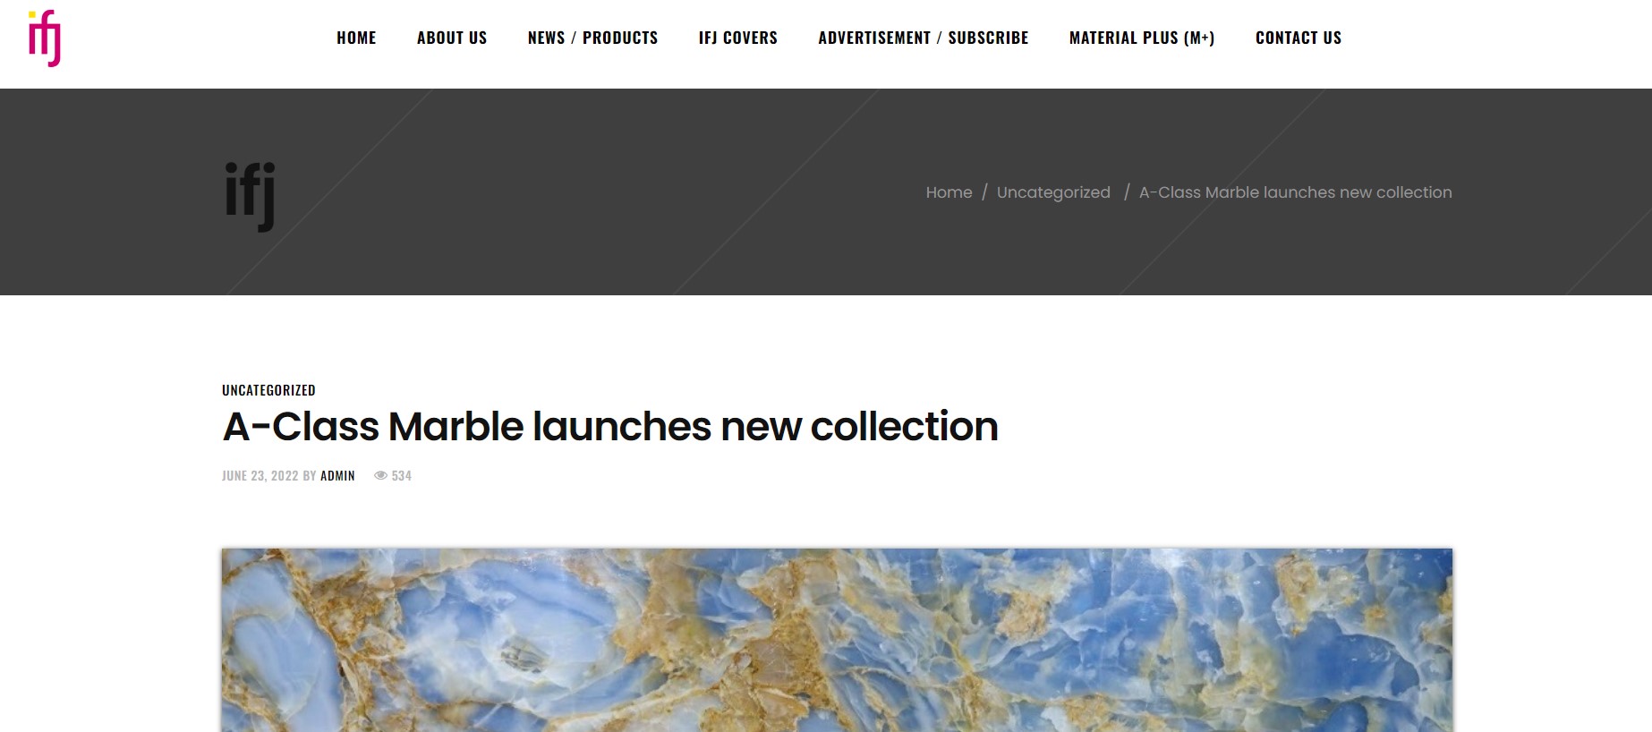Click the Home breadcrumb link

pyautogui.click(x=949, y=192)
